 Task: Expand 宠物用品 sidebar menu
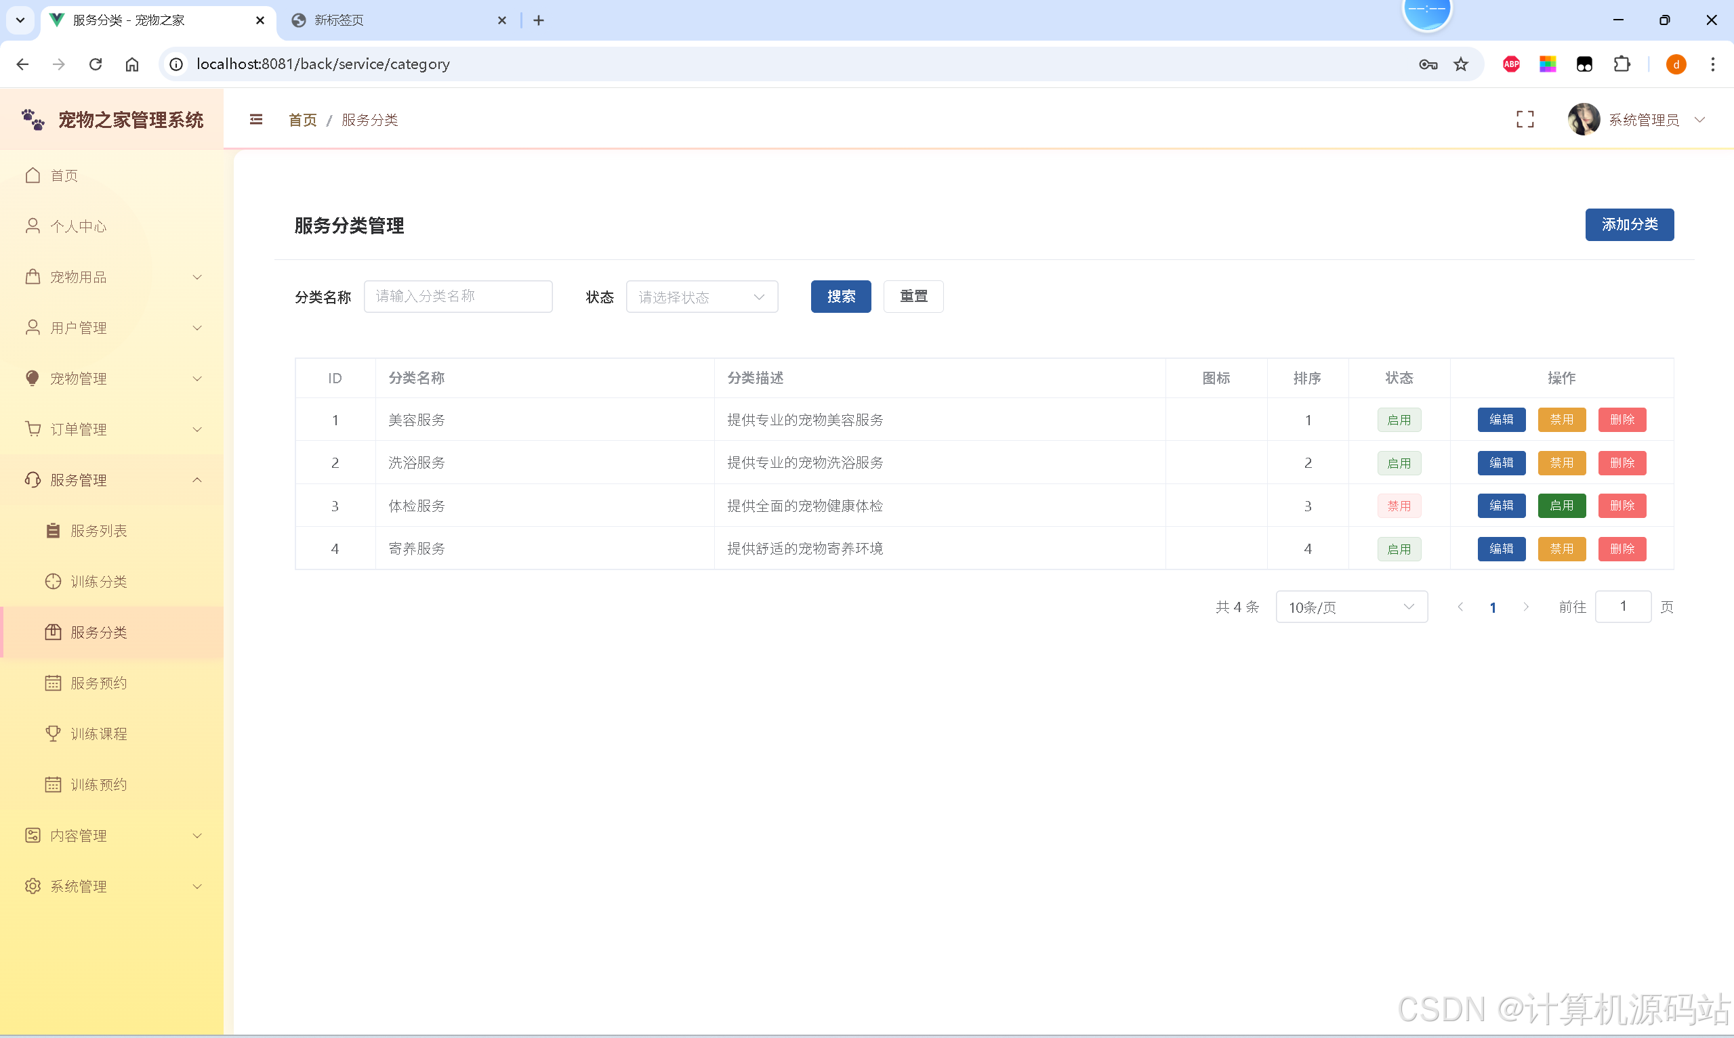112,277
